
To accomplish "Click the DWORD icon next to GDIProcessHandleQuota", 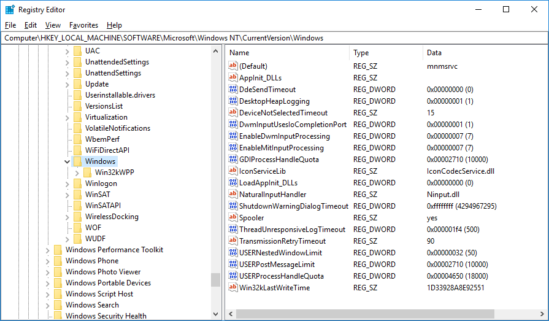I will [x=233, y=159].
